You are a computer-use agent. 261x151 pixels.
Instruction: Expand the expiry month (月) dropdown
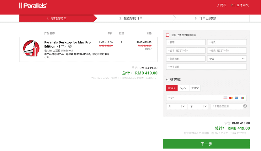click(176, 106)
